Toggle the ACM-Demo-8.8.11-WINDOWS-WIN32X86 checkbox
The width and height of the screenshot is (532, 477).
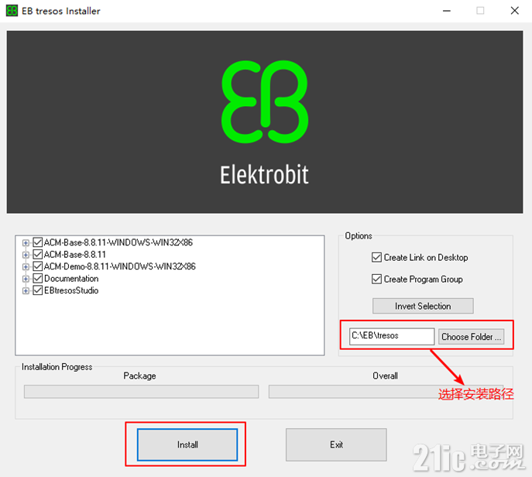pos(38,266)
